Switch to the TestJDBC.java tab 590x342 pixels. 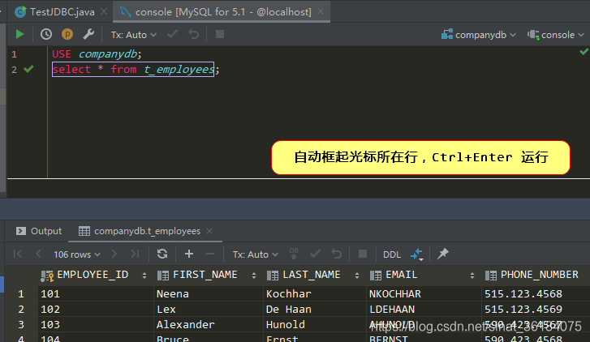click(x=55, y=12)
